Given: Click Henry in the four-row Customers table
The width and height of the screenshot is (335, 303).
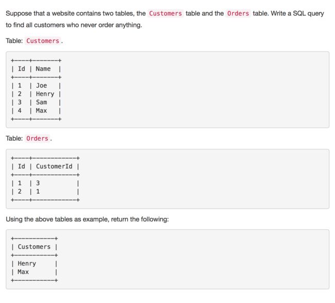Looking at the screenshot, I should tap(45, 94).
